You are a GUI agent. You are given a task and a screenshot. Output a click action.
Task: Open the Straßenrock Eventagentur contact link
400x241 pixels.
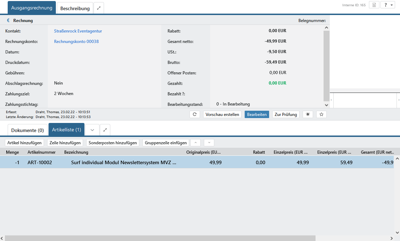tap(78, 31)
